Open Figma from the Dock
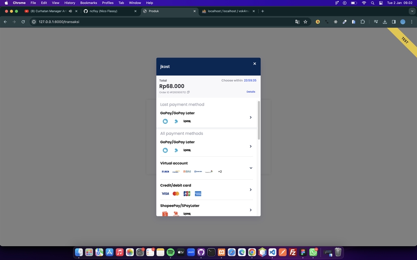 [x=303, y=252]
